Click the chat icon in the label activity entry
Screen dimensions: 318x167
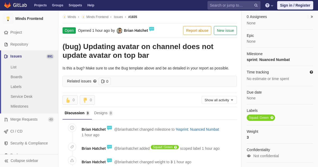pos(109,147)
